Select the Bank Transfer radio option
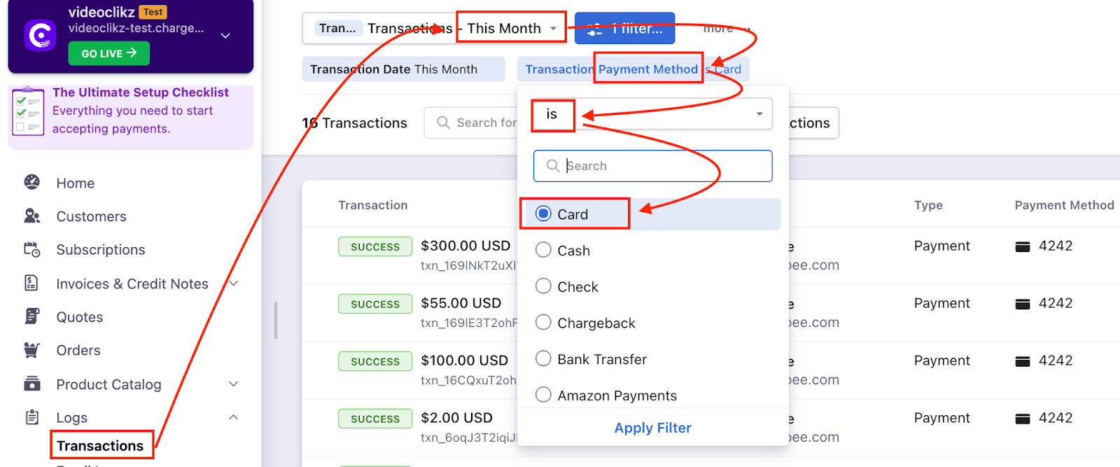Viewport: 1120px width, 467px height. (x=543, y=359)
